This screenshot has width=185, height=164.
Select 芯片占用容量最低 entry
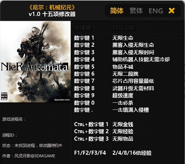tap(133, 81)
